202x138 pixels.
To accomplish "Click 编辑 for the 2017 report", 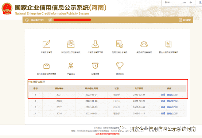I will click(x=163, y=107).
